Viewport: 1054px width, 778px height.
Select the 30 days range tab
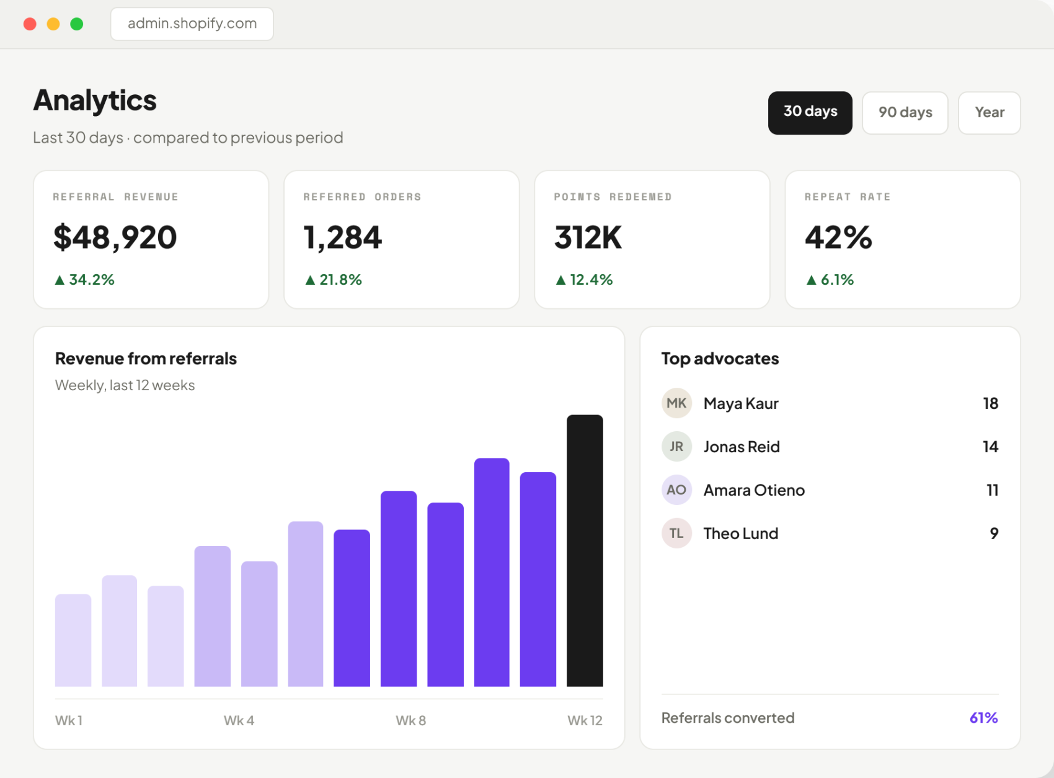[810, 113]
